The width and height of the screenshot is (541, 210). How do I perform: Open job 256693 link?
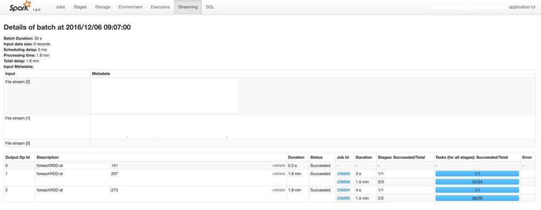(343, 174)
